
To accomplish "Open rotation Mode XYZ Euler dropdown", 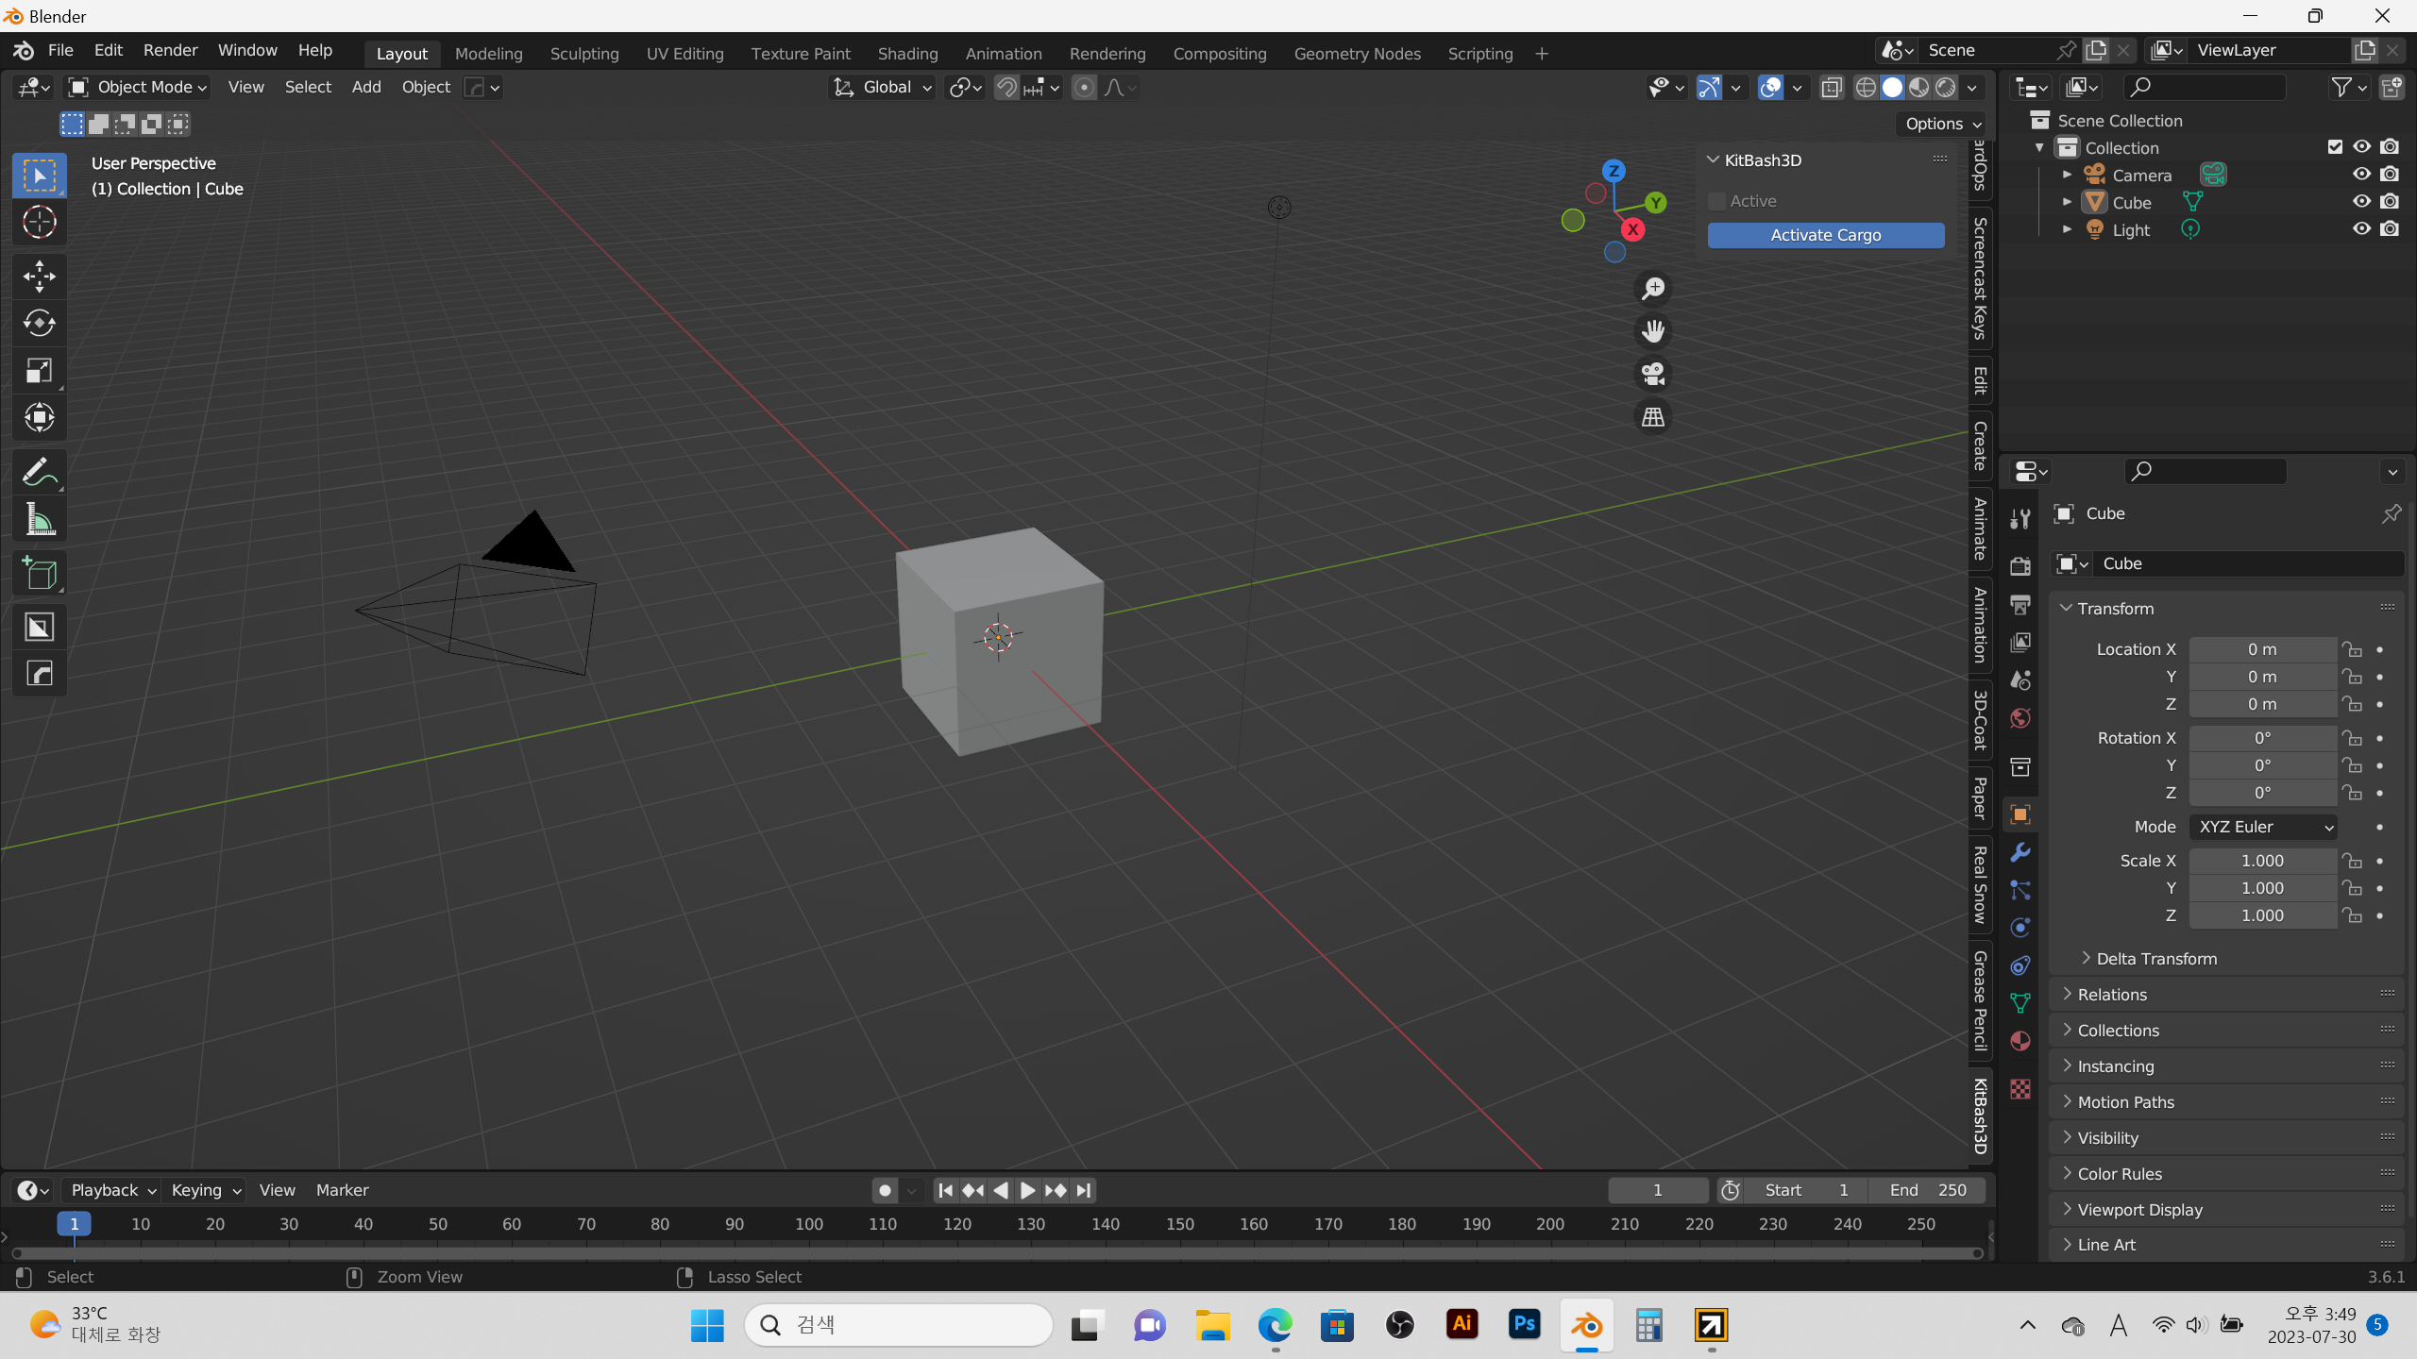I will pos(2262,827).
